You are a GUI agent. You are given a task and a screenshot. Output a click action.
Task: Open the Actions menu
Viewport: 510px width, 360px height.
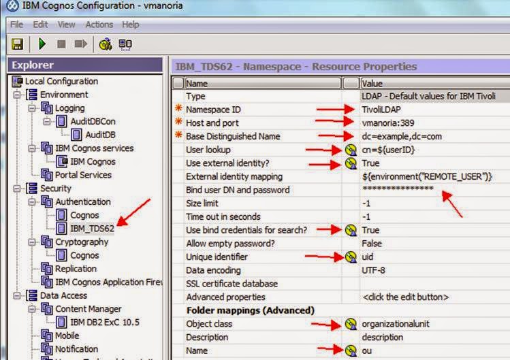99,24
